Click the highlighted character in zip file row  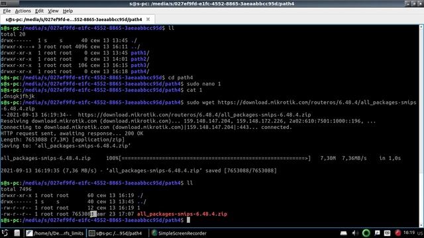pyautogui.click(x=93, y=214)
